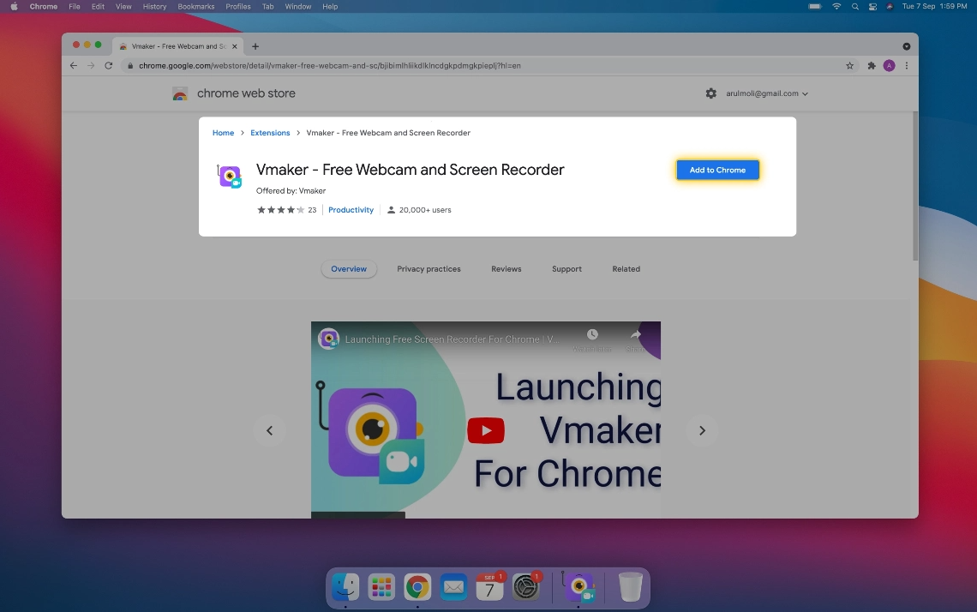Image resolution: width=977 pixels, height=612 pixels.
Task: Open the Bookmarks menu
Action: click(195, 6)
